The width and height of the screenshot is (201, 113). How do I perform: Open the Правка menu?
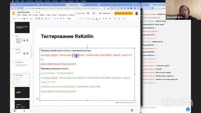(x=24, y=15)
